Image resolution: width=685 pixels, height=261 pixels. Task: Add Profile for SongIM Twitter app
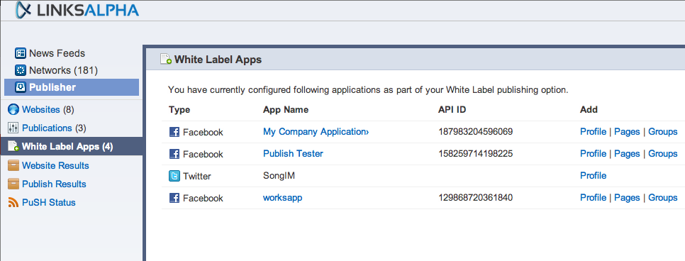click(593, 176)
